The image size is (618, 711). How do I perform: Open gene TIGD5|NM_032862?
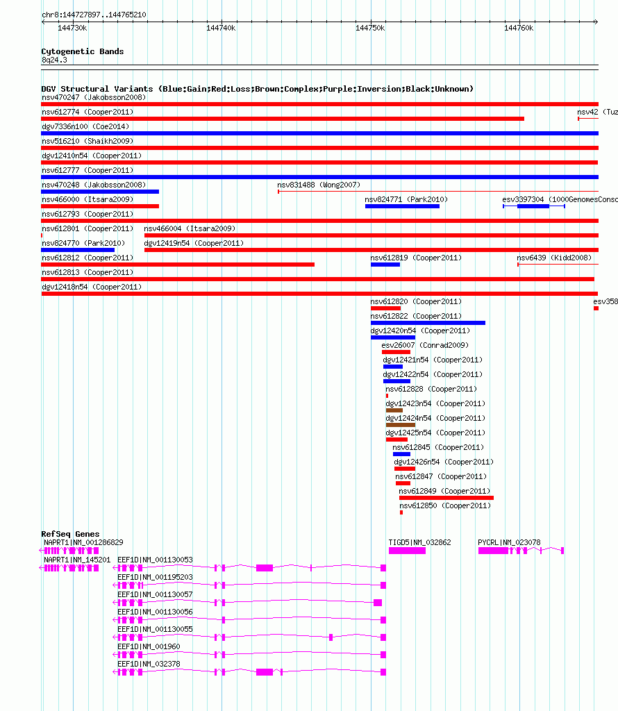click(x=420, y=542)
